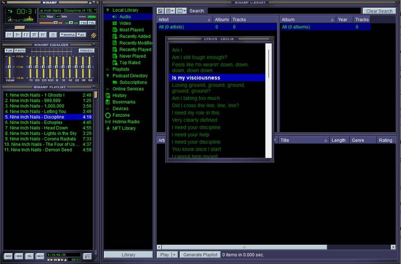The image size is (401, 264).
Task: Select Audio in library tree
Action: [x=125, y=17]
